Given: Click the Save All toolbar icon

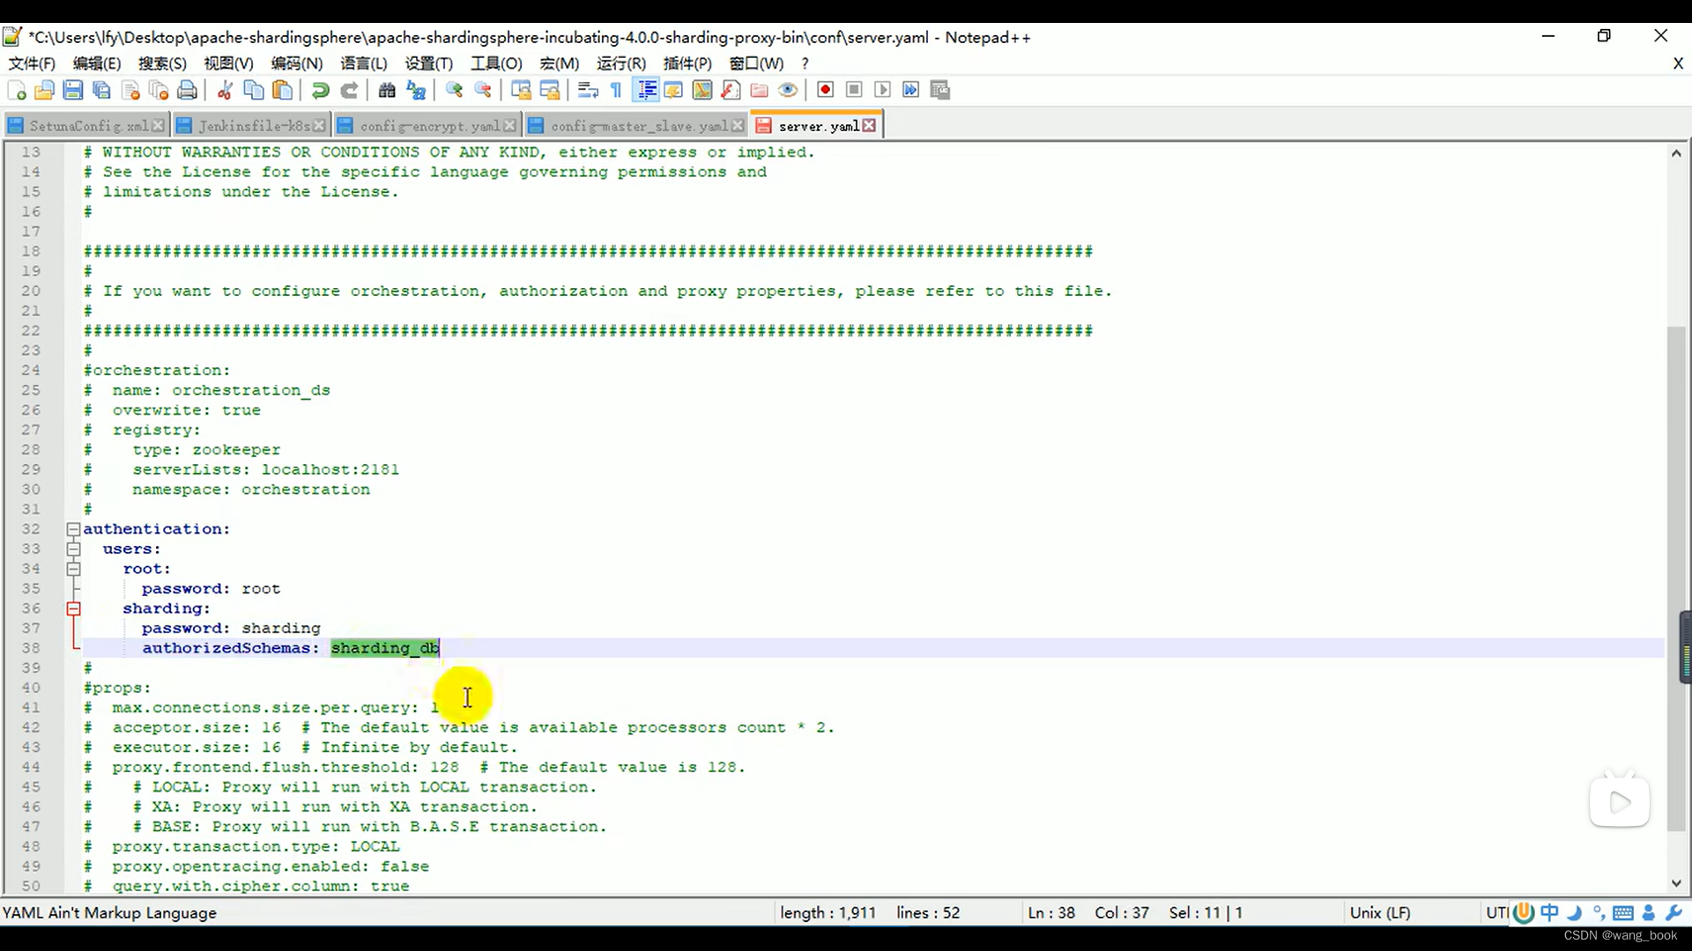Looking at the screenshot, I should 101,90.
